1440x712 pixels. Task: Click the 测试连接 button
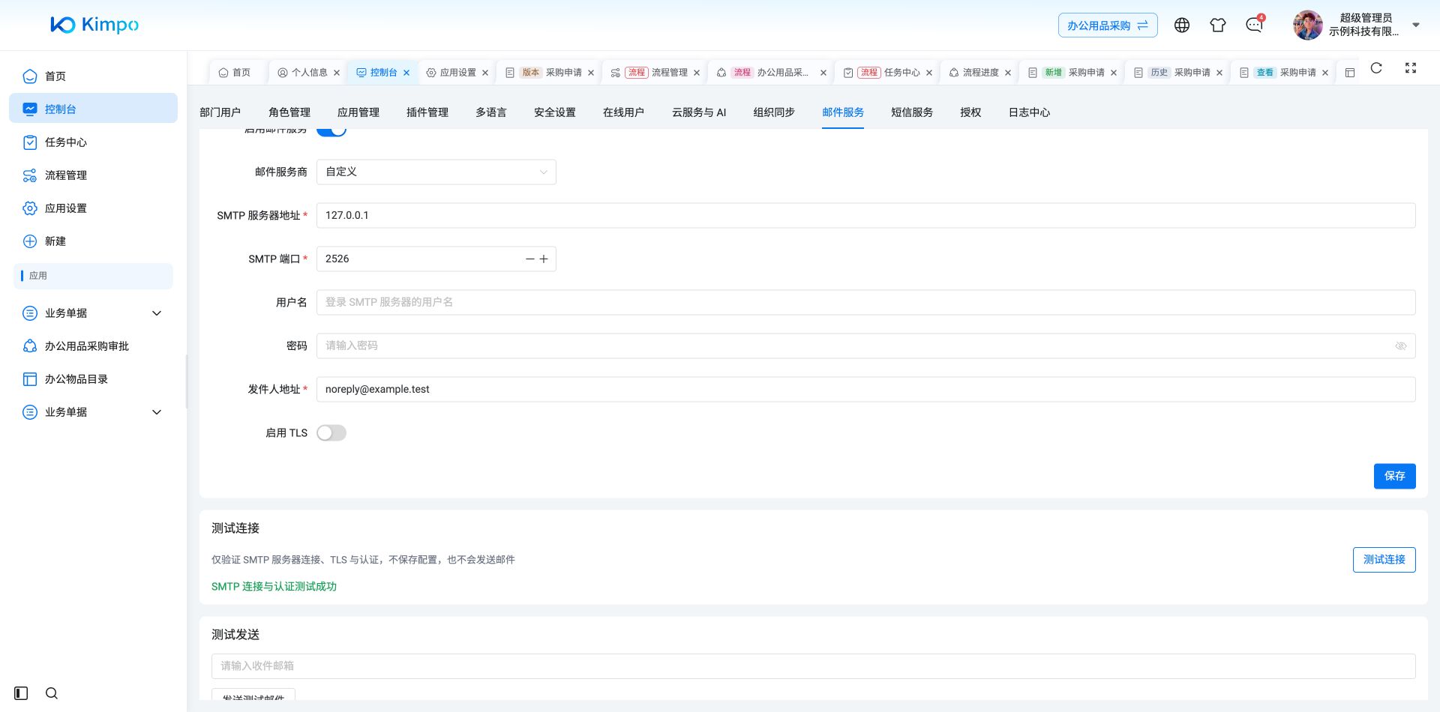(1384, 560)
